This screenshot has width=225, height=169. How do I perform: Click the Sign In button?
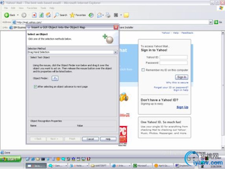point(182,77)
